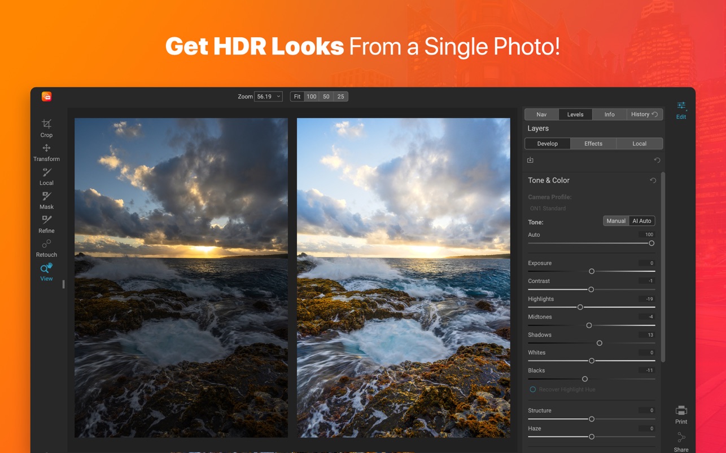Switch tone mode to AI Auto
The width and height of the screenshot is (726, 453).
(x=642, y=221)
